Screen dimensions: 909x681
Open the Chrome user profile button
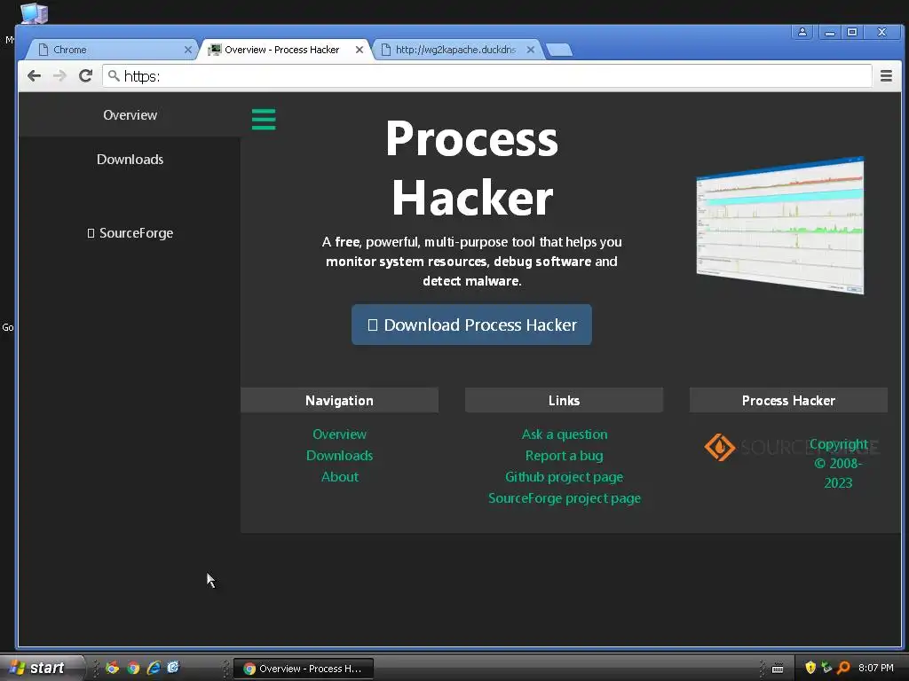[802, 32]
